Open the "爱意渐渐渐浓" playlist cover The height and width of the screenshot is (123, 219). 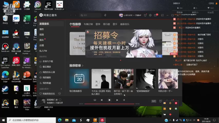[x=146, y=79]
